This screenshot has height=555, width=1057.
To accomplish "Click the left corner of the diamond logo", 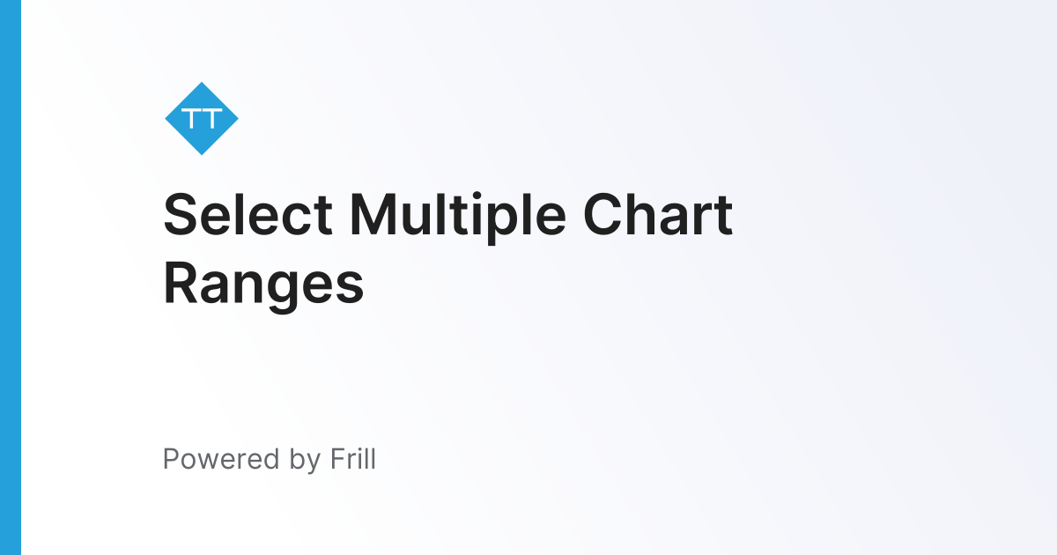I will tap(168, 119).
